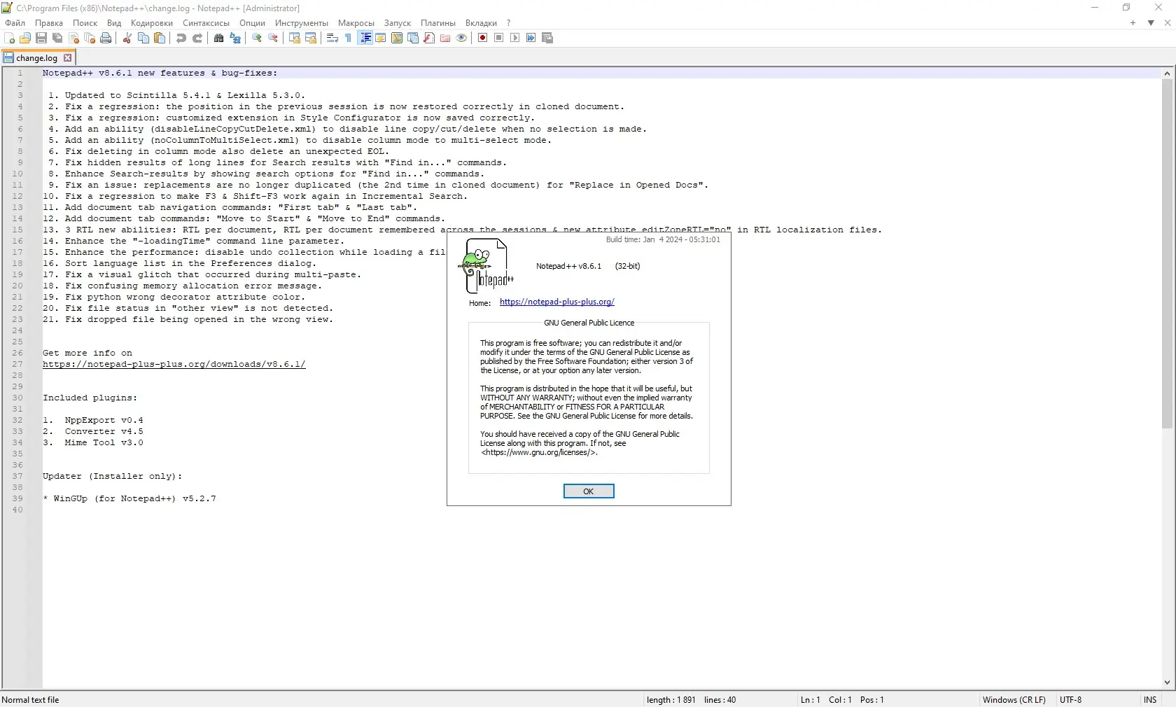Click the Open file toolbar icon
1176x707 pixels.
click(x=26, y=38)
